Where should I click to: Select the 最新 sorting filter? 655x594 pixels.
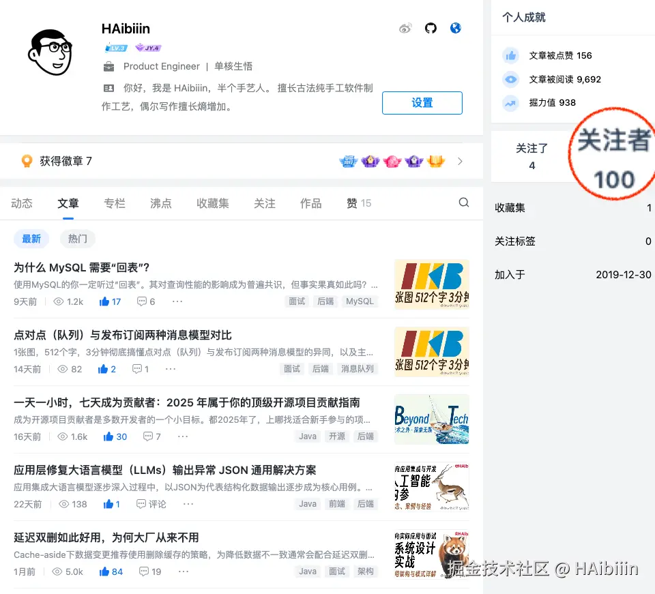point(31,239)
